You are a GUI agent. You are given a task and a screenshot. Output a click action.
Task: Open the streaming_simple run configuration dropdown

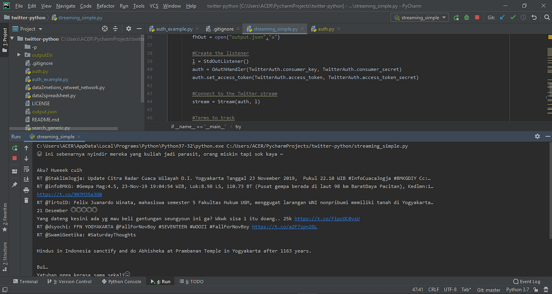pyautogui.click(x=419, y=17)
